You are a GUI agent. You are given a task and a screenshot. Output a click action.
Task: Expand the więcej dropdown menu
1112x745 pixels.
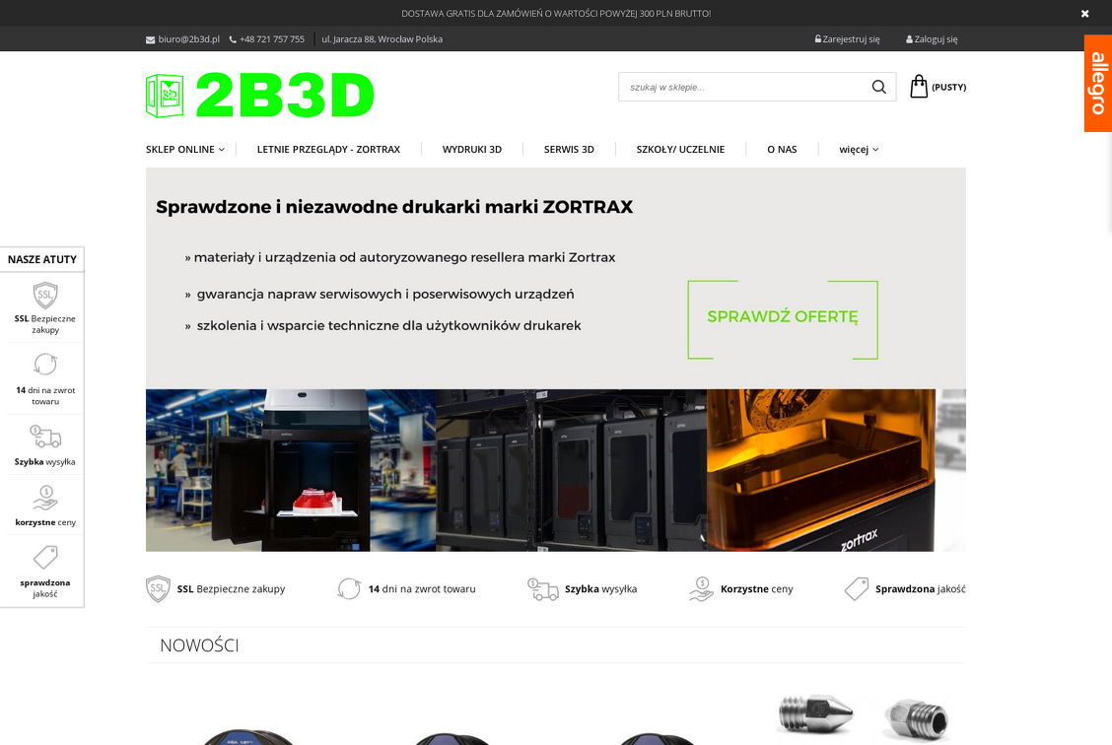(x=859, y=149)
